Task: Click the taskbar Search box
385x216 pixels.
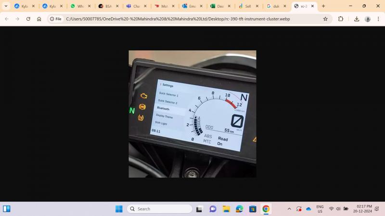Action: click(x=160, y=209)
